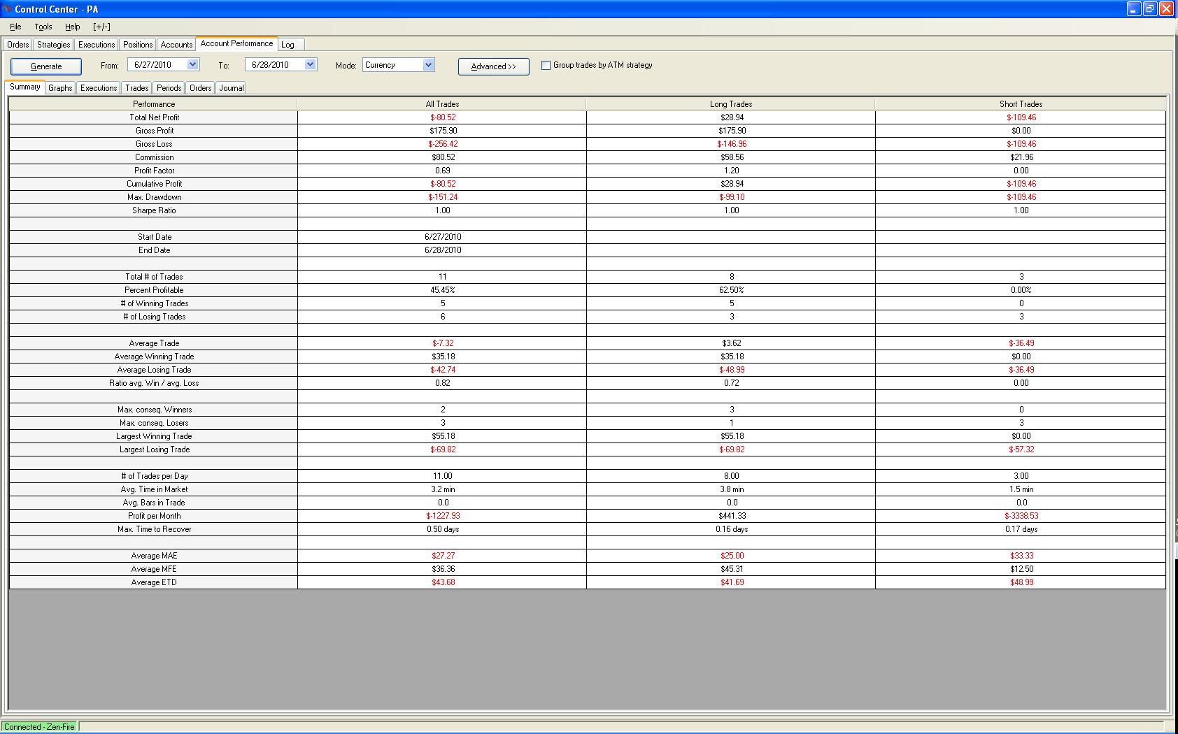Viewport: 1178px width, 734px height.
Task: Restore down the Control Center window
Action: click(x=1151, y=9)
